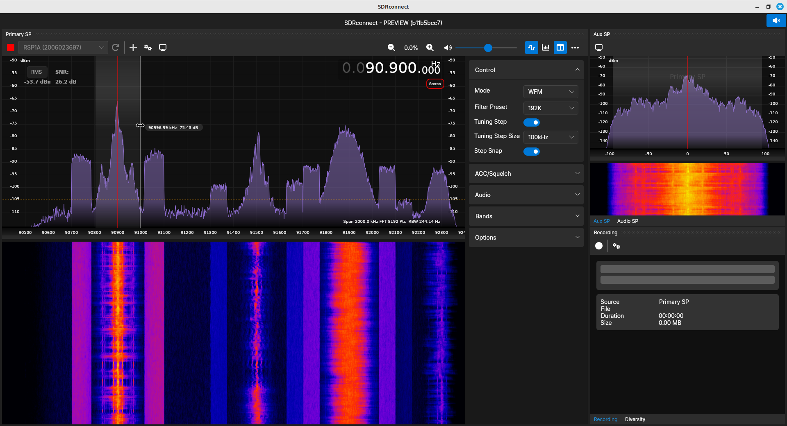Image resolution: width=787 pixels, height=426 pixels.
Task: Click the 90.900.000 frequency readout
Action: tap(391, 68)
